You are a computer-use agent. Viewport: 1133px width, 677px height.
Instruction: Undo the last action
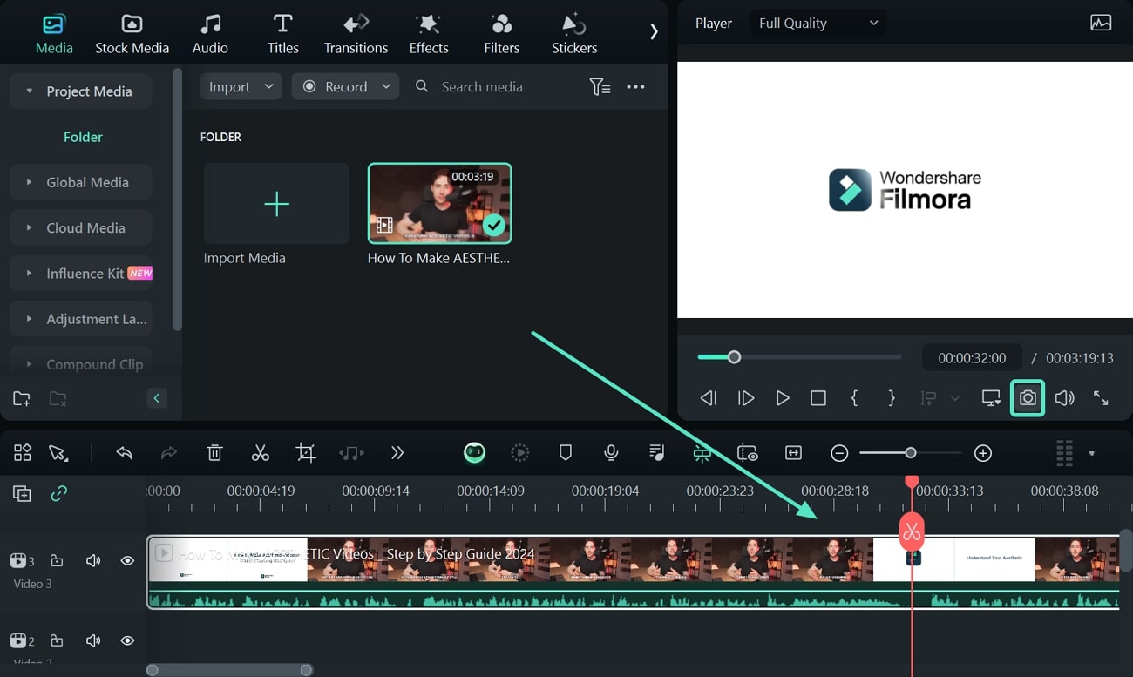[124, 453]
